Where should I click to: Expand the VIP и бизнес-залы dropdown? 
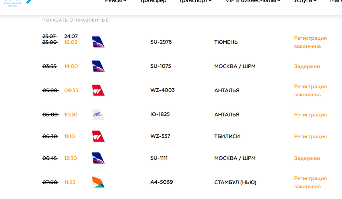tap(253, 1)
